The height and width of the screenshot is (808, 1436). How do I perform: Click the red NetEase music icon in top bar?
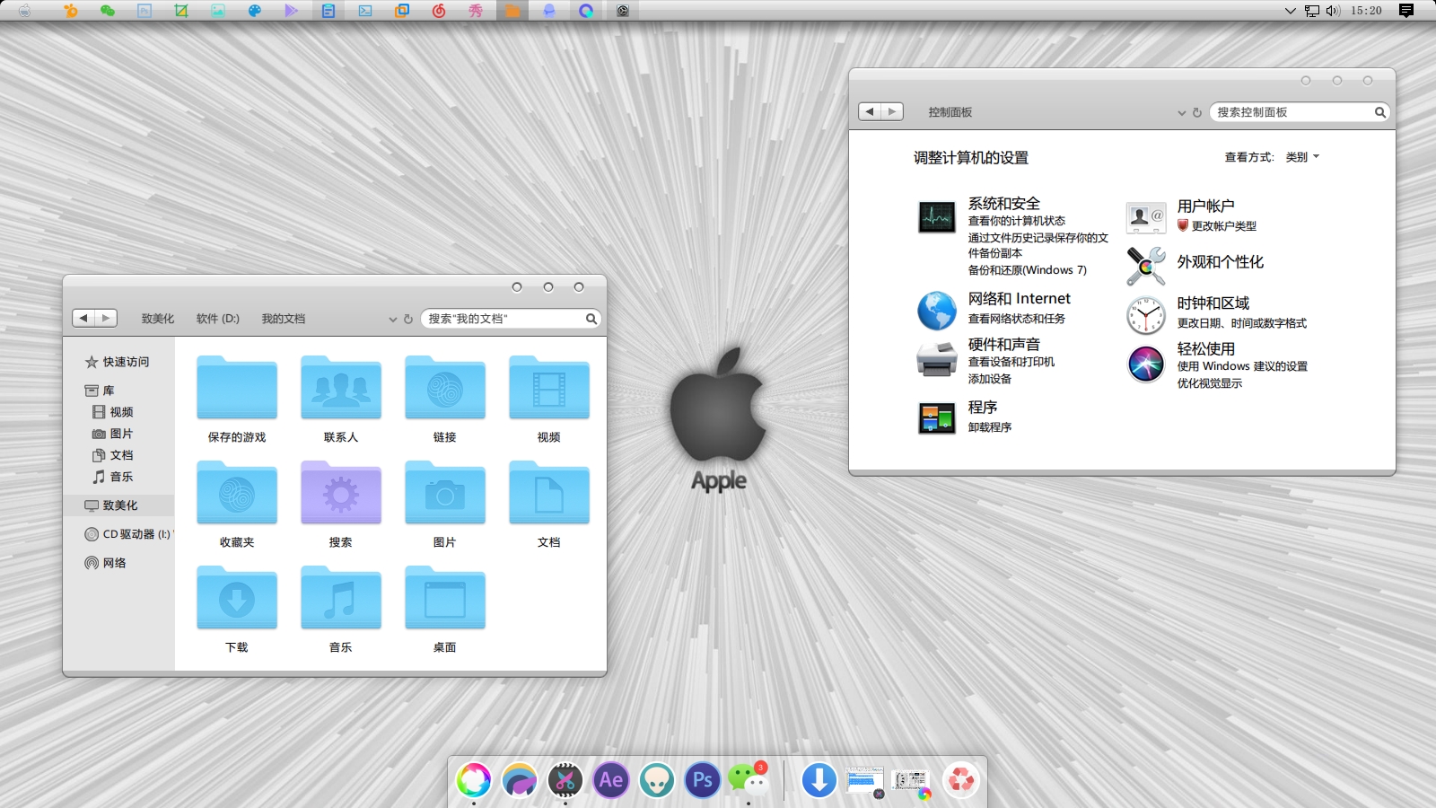439,11
